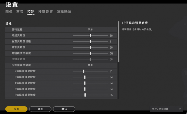Image resolution: width=187 pixels, height=114 pixels.
Task: Click the 瞄准灵敏度 label
Action: [x=18, y=47]
